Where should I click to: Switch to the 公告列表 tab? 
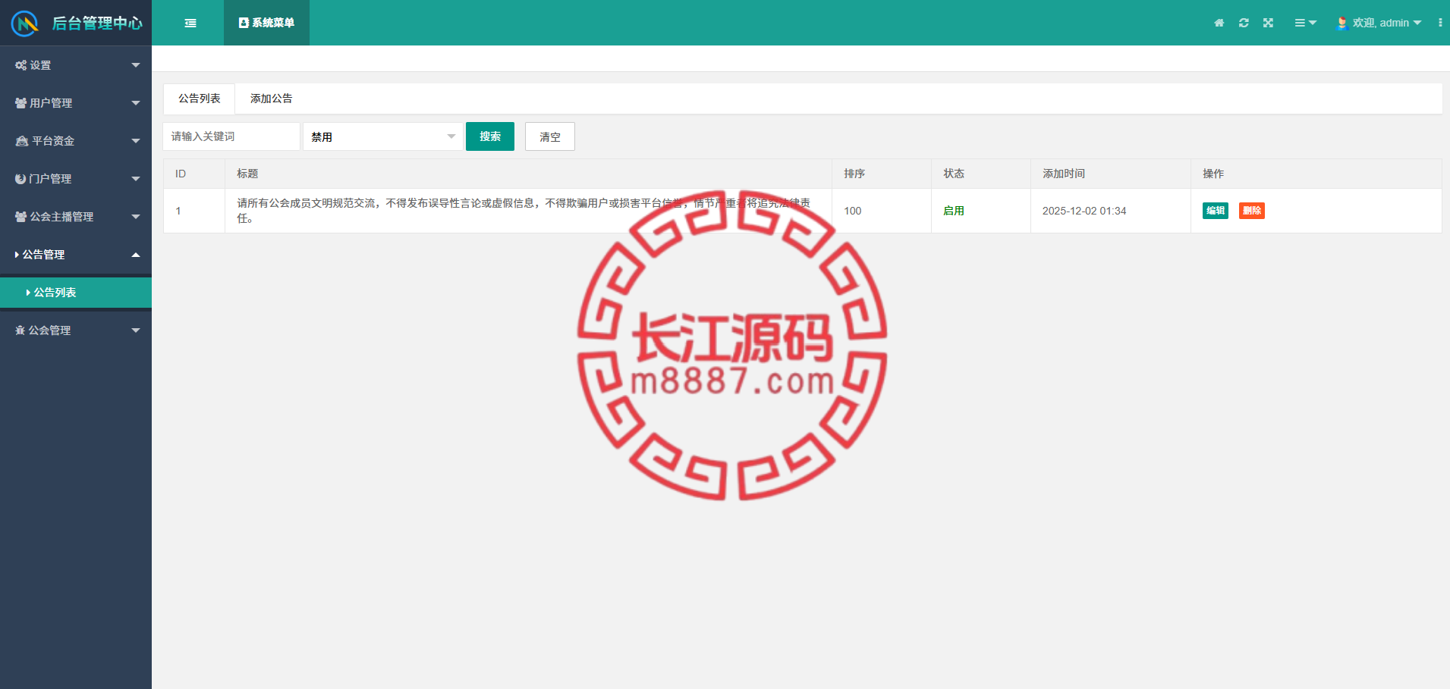[x=200, y=99]
